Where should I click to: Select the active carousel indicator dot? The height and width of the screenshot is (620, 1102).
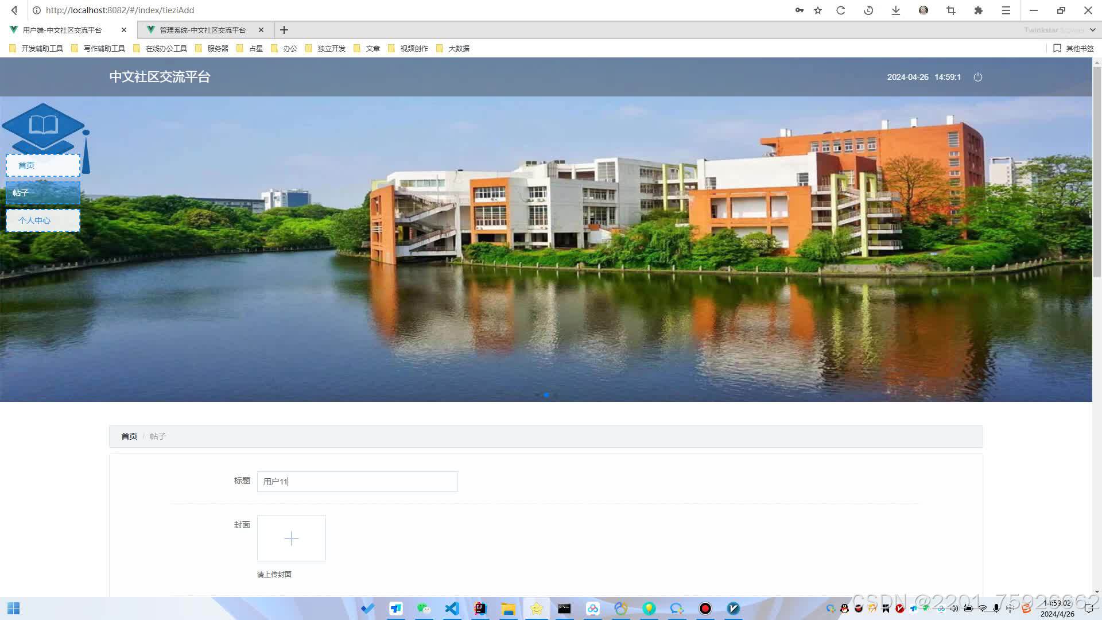[546, 395]
